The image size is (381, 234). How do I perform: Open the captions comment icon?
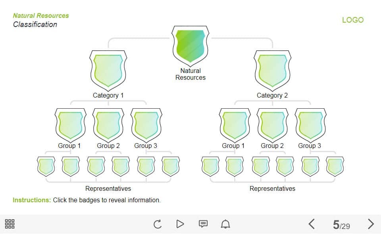203,224
